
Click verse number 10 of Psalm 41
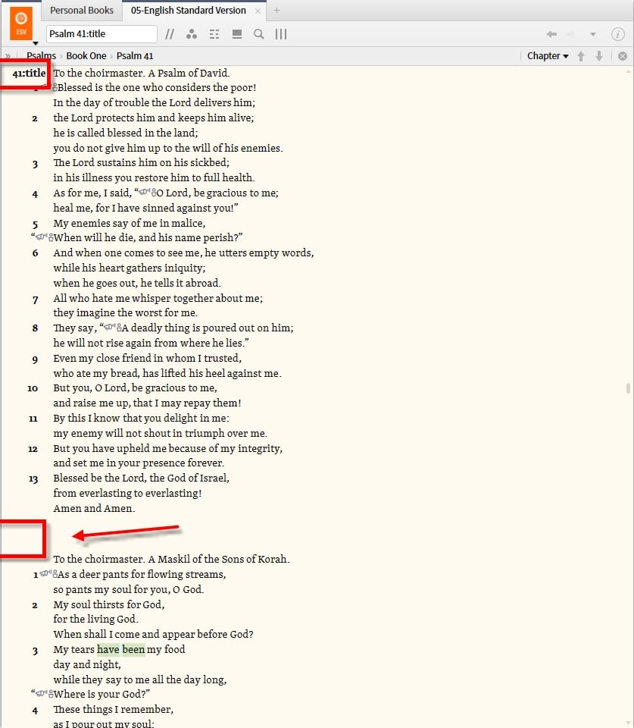pyautogui.click(x=33, y=388)
